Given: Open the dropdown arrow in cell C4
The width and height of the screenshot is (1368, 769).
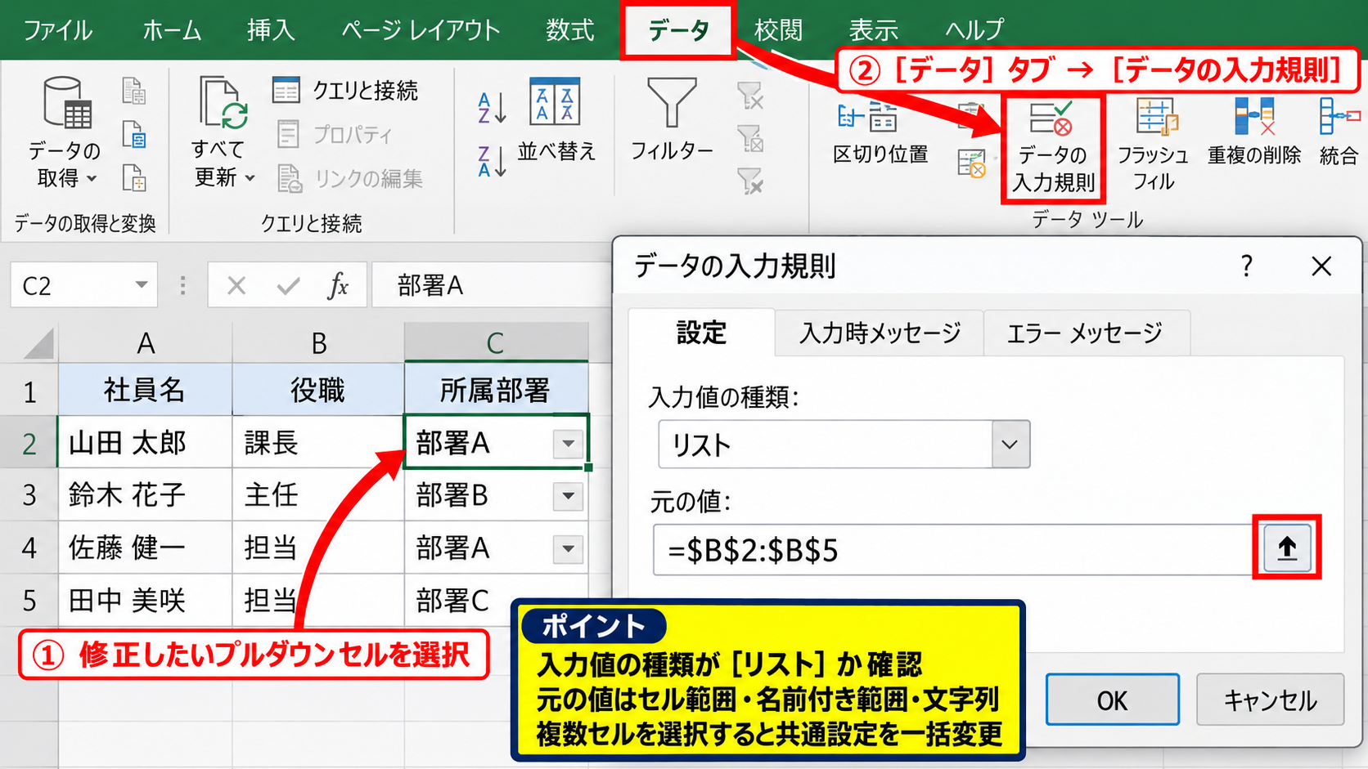Looking at the screenshot, I should click(569, 548).
